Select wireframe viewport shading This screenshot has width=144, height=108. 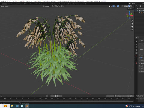click(x=125, y=6)
